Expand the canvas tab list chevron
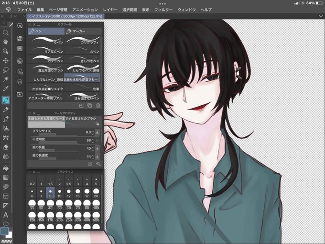 pos(321,16)
